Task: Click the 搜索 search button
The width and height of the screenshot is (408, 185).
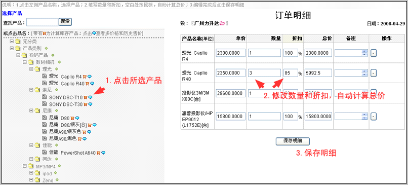Action: (x=65, y=22)
